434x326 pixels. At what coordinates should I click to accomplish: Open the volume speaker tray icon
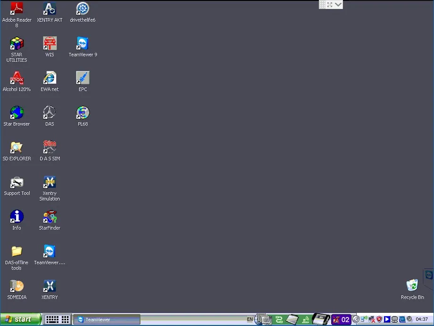point(409,319)
